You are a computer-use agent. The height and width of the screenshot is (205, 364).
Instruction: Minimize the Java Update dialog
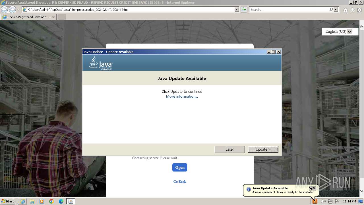(269, 52)
